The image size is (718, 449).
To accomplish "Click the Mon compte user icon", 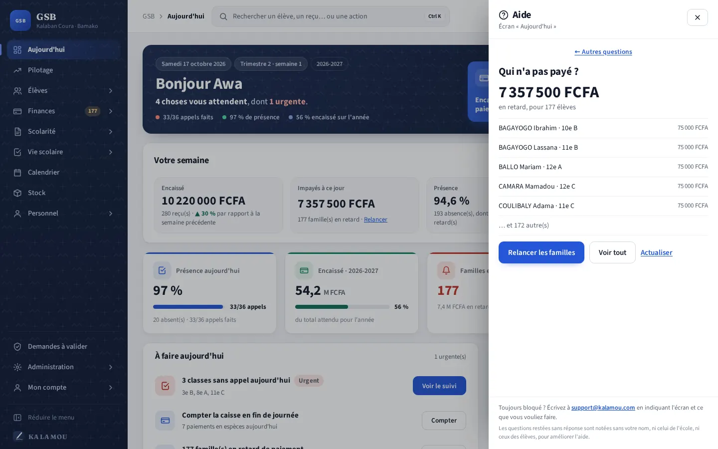I will [17, 388].
